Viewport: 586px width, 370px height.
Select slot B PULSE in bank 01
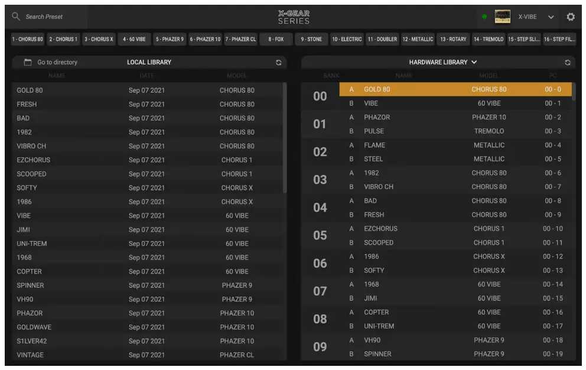pos(374,131)
